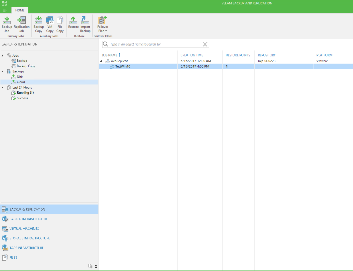
Task: Click the Files view icon
Action: click(x=5, y=257)
